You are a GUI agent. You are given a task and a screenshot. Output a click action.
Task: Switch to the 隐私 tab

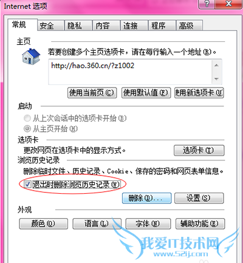[78, 26]
